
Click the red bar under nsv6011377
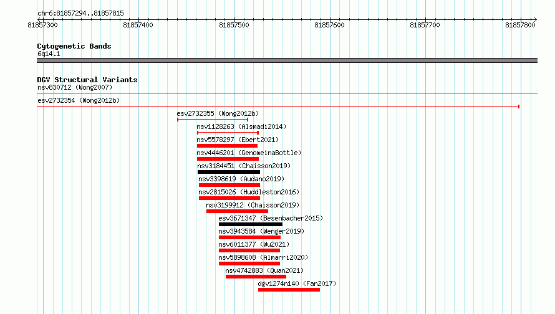249,250
